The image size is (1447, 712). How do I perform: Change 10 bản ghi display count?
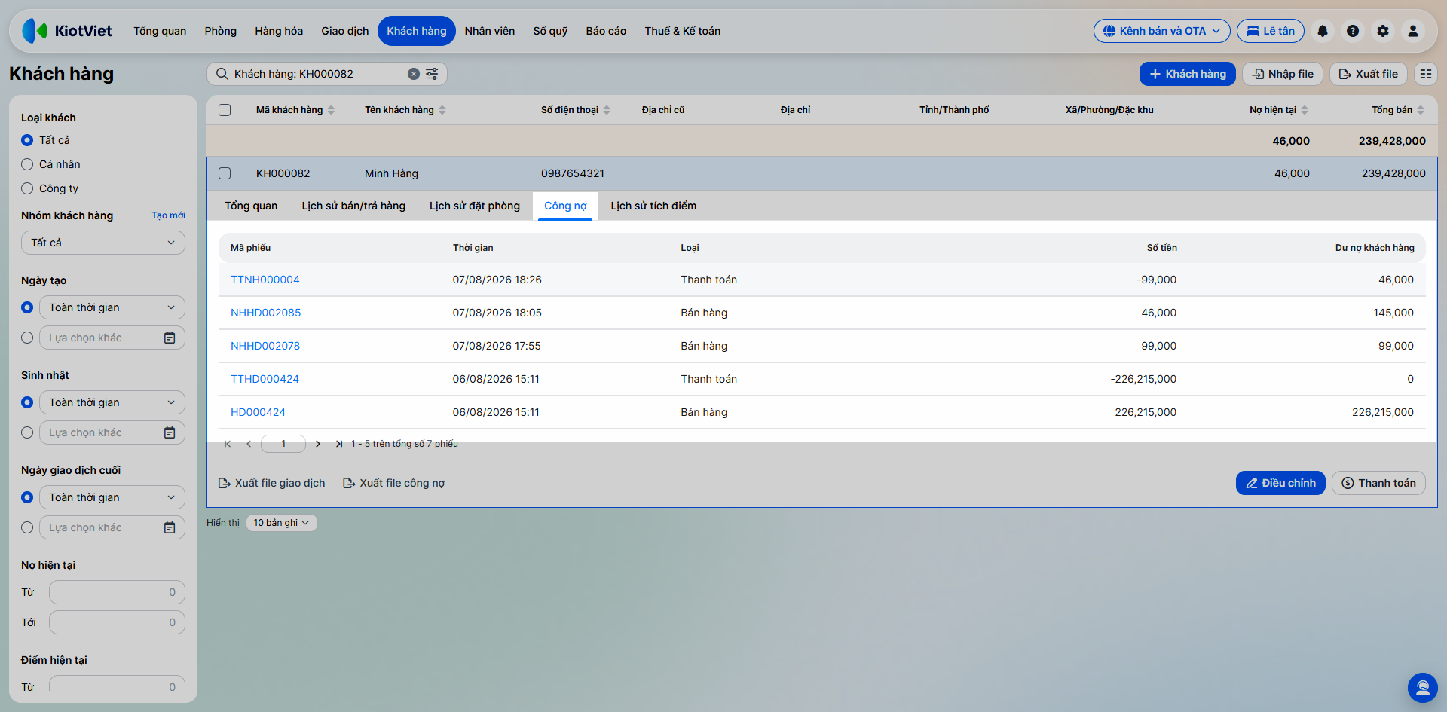[x=281, y=523]
